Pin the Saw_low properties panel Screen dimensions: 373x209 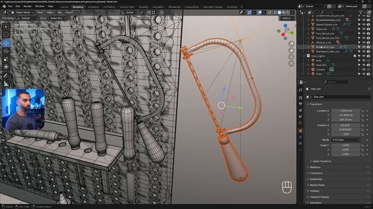tap(368, 89)
